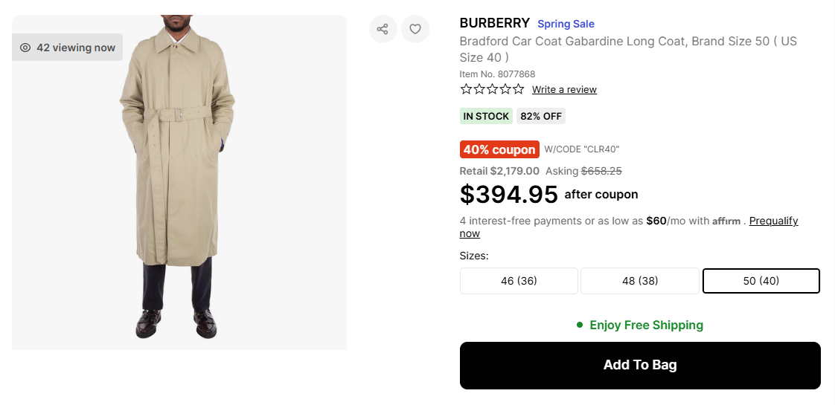
Task: Add coat to wishlist with heart icon
Action: pyautogui.click(x=415, y=29)
